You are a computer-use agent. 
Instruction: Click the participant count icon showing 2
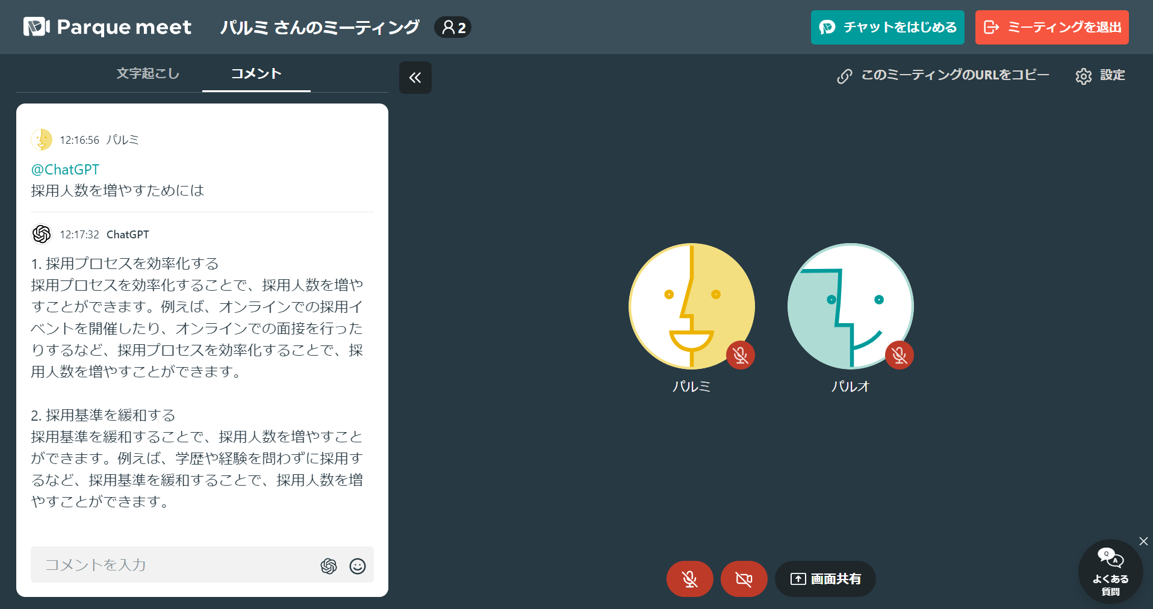click(x=452, y=27)
